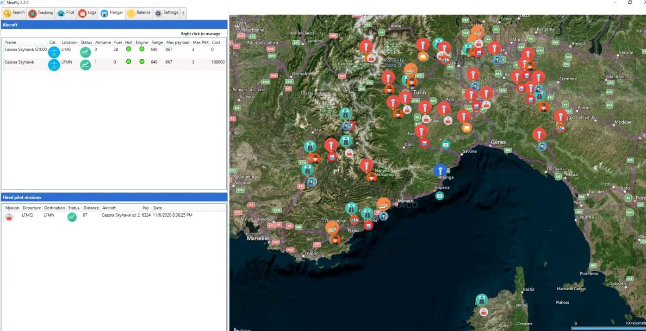Click green Engine indicator for the LFMN Cessna
Viewport: 646px width, 331px height.
(x=142, y=62)
